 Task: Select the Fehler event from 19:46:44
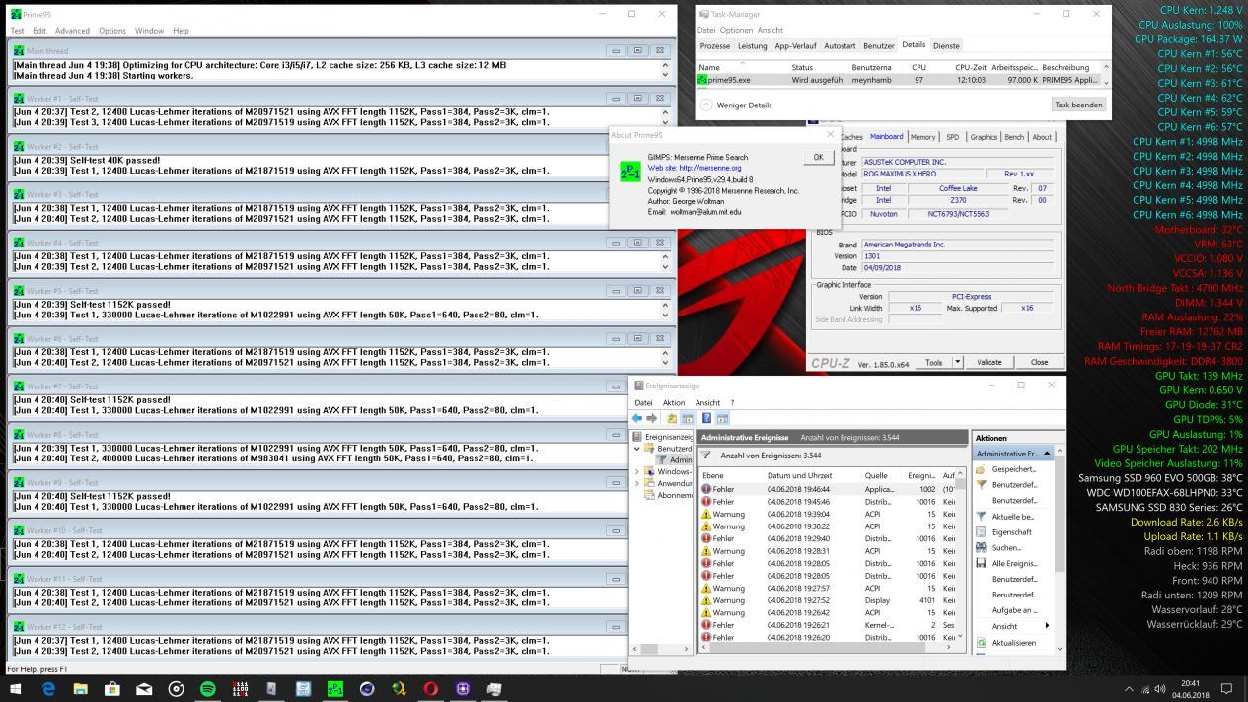coord(827,488)
